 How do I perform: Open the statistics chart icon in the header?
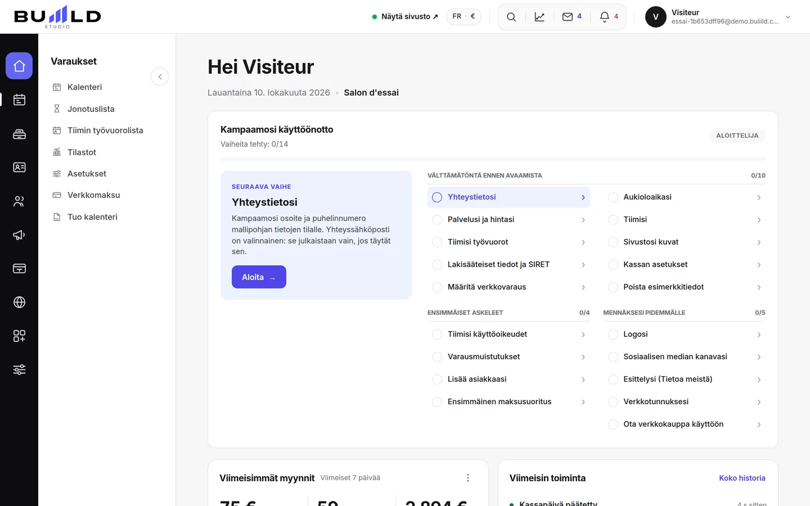coord(539,17)
